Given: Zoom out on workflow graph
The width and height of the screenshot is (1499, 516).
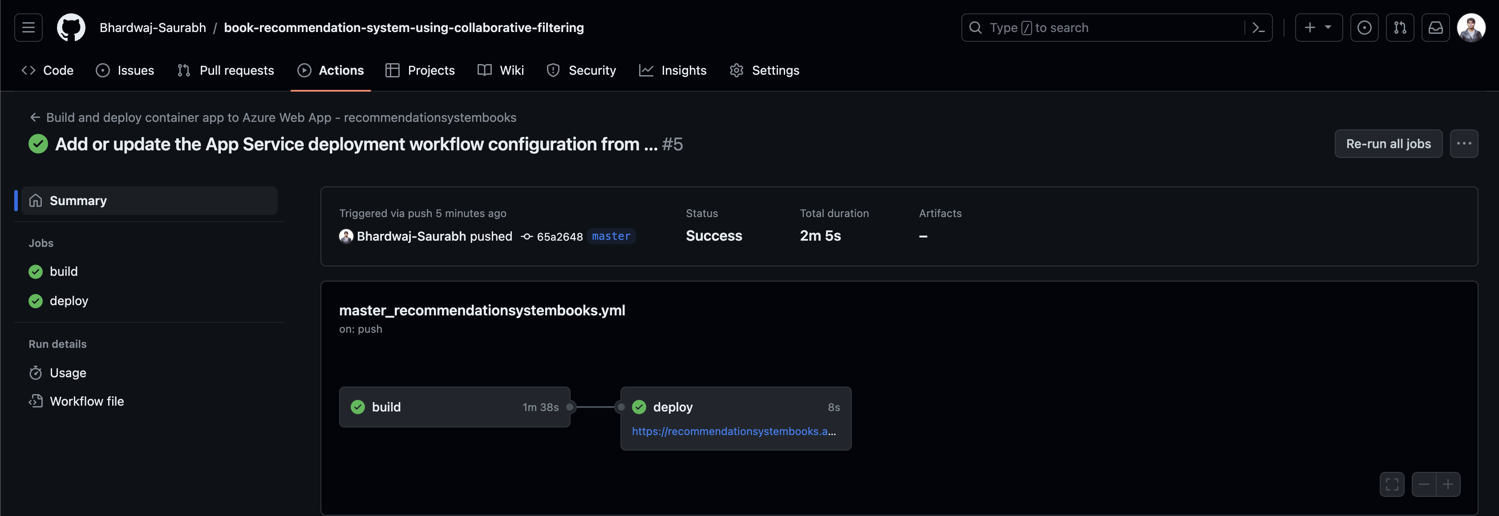Looking at the screenshot, I should (1423, 484).
